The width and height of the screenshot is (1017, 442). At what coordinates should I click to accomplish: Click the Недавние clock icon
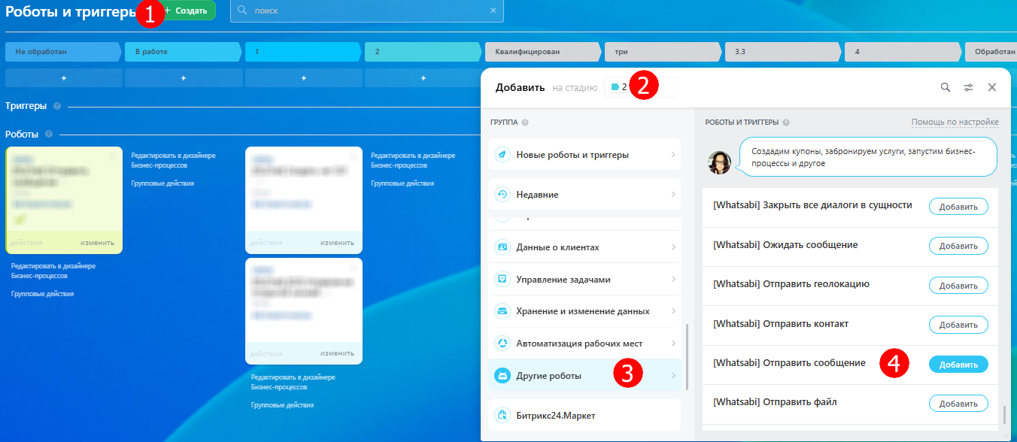coord(502,195)
